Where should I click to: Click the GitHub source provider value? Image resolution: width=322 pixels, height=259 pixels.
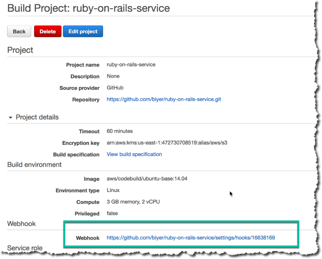click(x=115, y=88)
